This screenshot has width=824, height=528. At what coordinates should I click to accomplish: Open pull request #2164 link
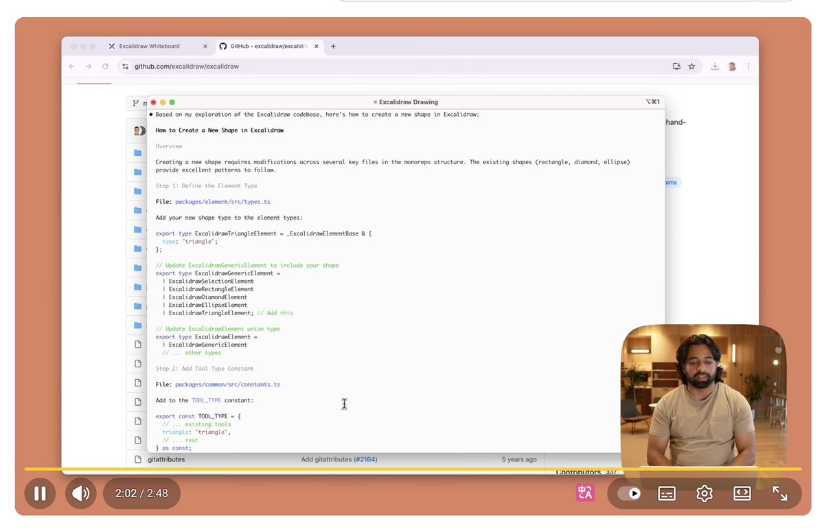coord(365,459)
